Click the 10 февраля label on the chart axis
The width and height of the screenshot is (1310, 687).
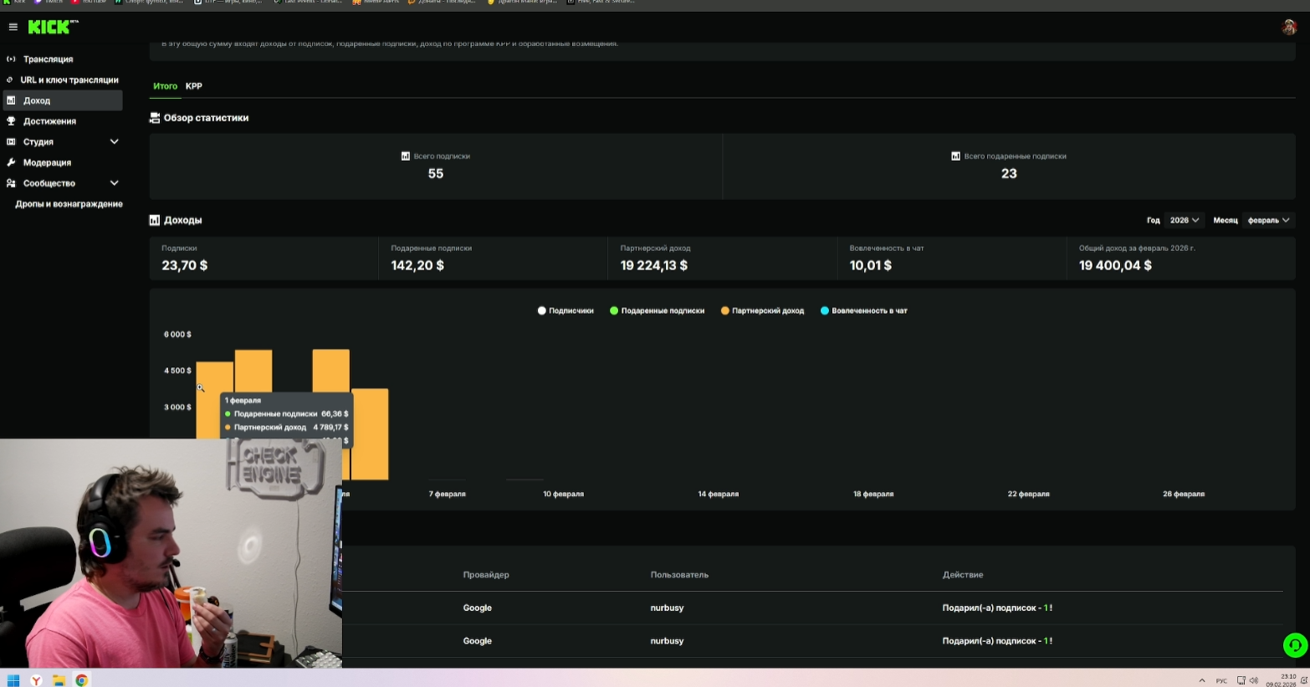[x=564, y=495]
